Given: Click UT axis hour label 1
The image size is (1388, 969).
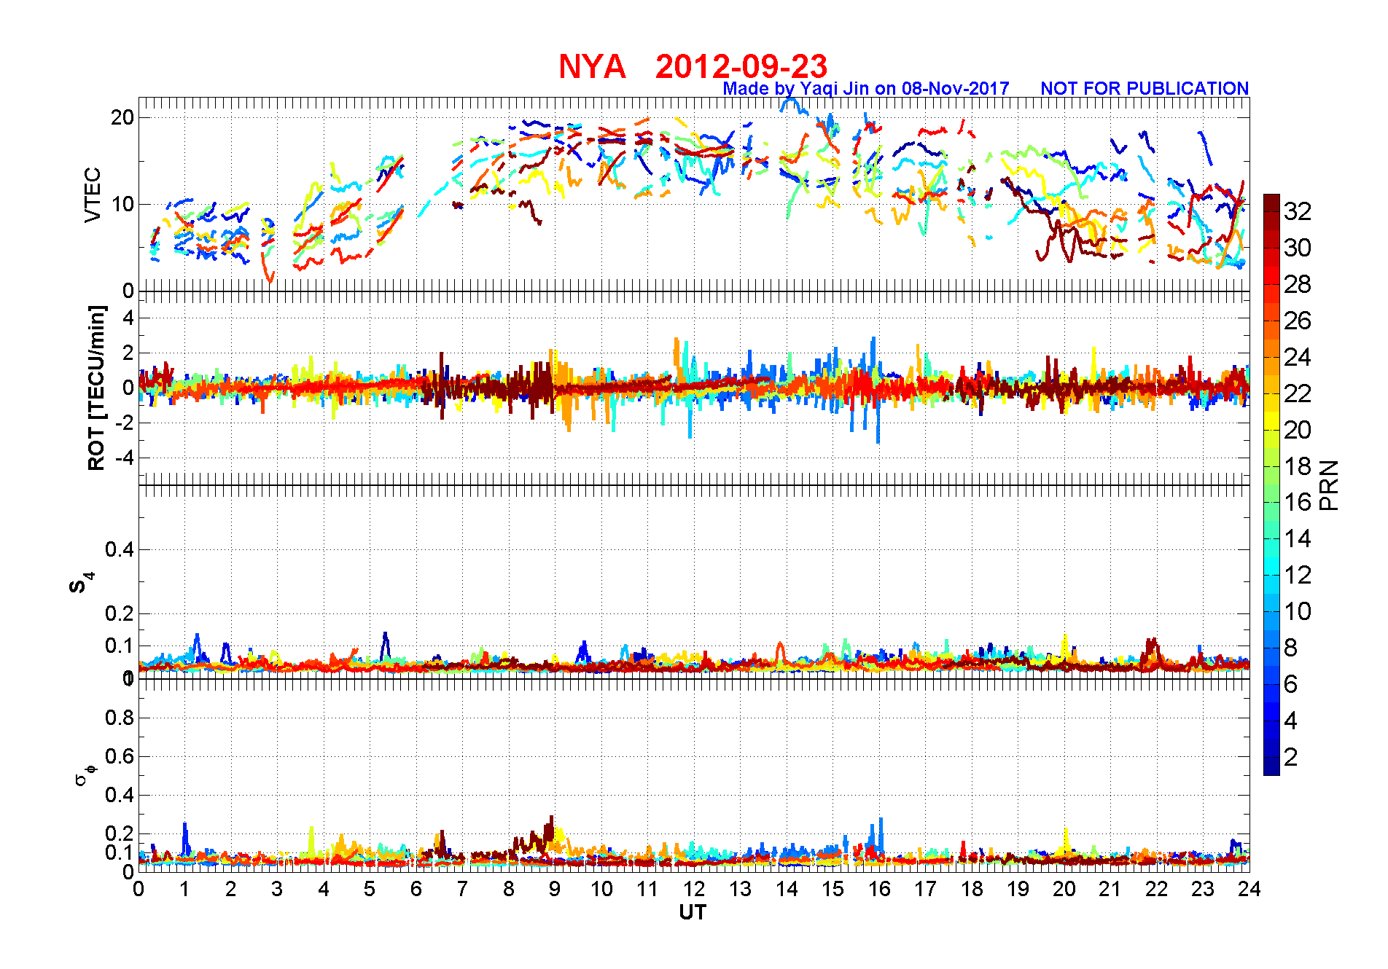Looking at the screenshot, I should coord(184,889).
